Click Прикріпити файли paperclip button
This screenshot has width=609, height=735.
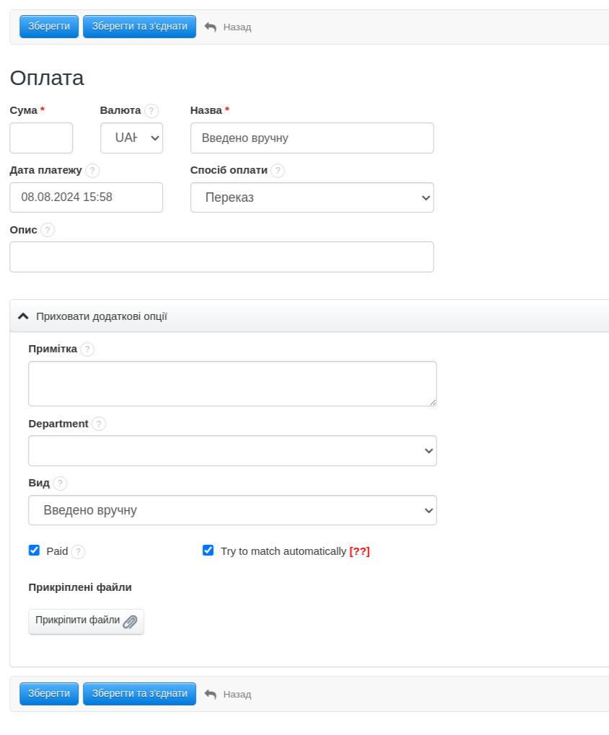tap(86, 621)
